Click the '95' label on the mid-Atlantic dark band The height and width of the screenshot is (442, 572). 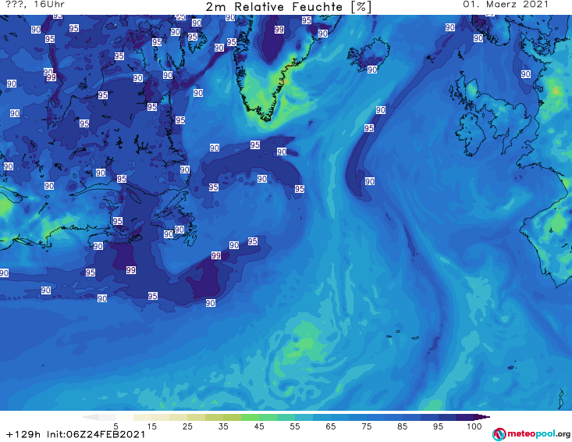click(x=369, y=128)
